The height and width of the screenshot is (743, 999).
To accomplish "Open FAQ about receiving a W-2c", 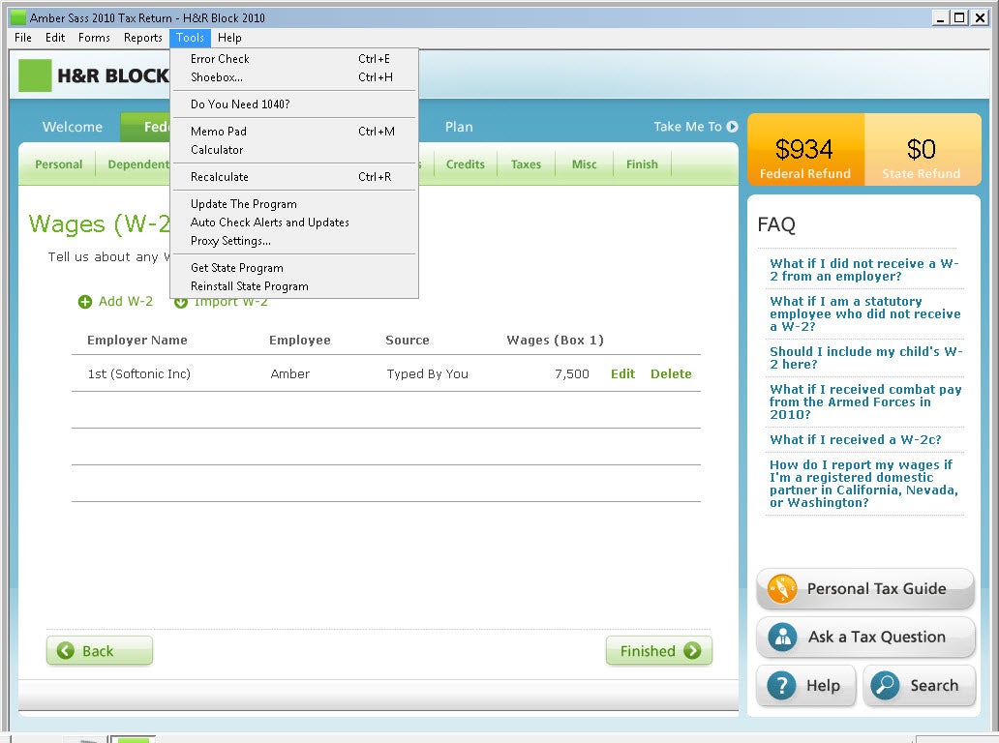I will click(x=855, y=439).
